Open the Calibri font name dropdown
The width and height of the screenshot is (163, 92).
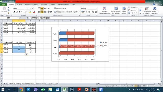point(25,8)
